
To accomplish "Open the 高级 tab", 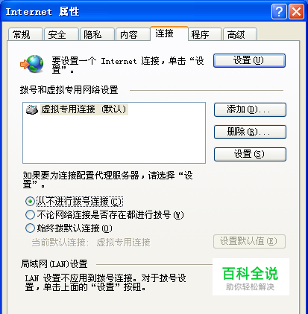I will coord(240,34).
